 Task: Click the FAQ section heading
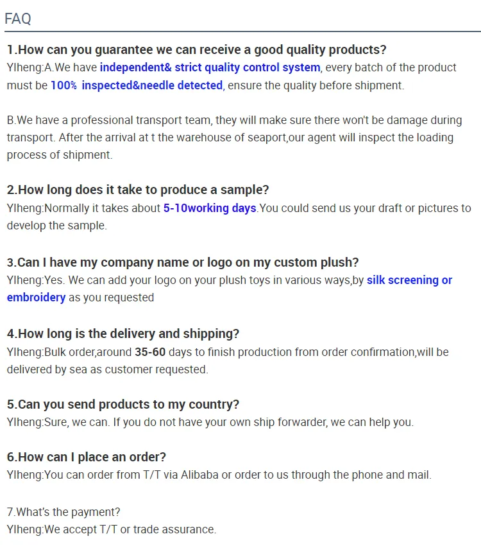pyautogui.click(x=18, y=19)
